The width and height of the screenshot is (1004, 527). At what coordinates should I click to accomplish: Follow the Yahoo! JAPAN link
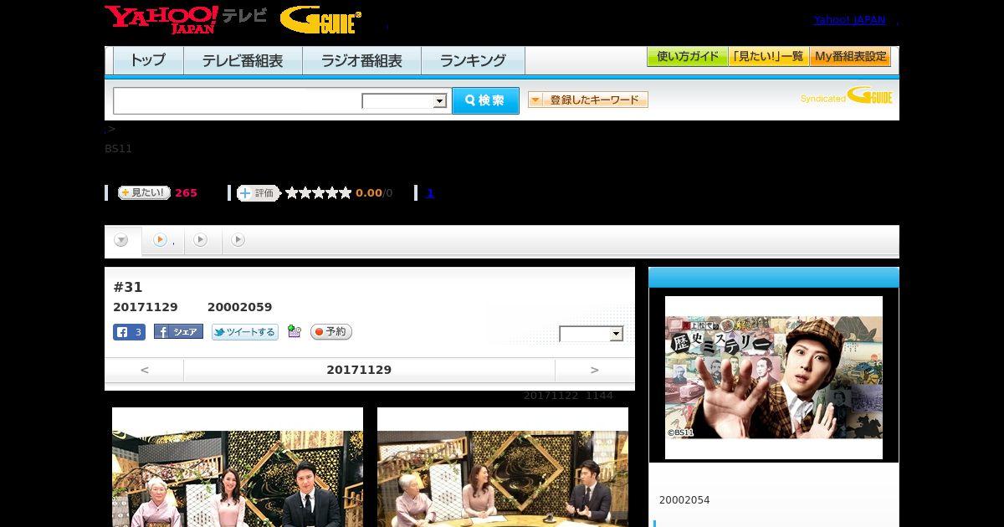(849, 20)
